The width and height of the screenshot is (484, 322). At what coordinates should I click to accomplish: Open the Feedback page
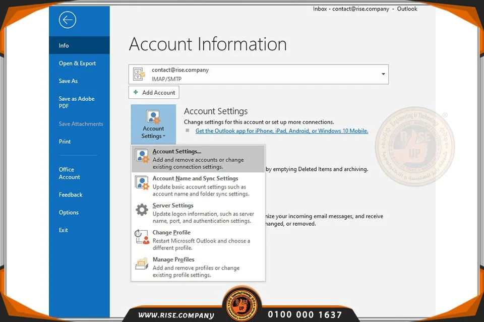click(71, 195)
